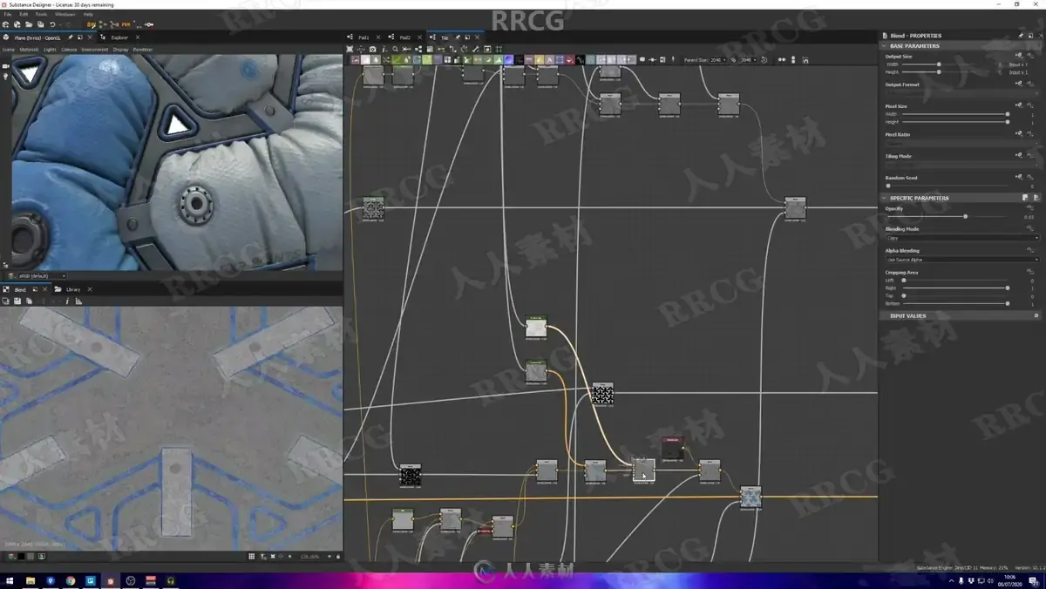The height and width of the screenshot is (589, 1046).
Task: Open the Camera menu in 3D view
Action: coord(69,50)
